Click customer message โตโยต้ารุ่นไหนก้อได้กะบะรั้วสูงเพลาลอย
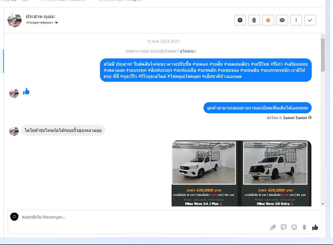 (x=63, y=130)
